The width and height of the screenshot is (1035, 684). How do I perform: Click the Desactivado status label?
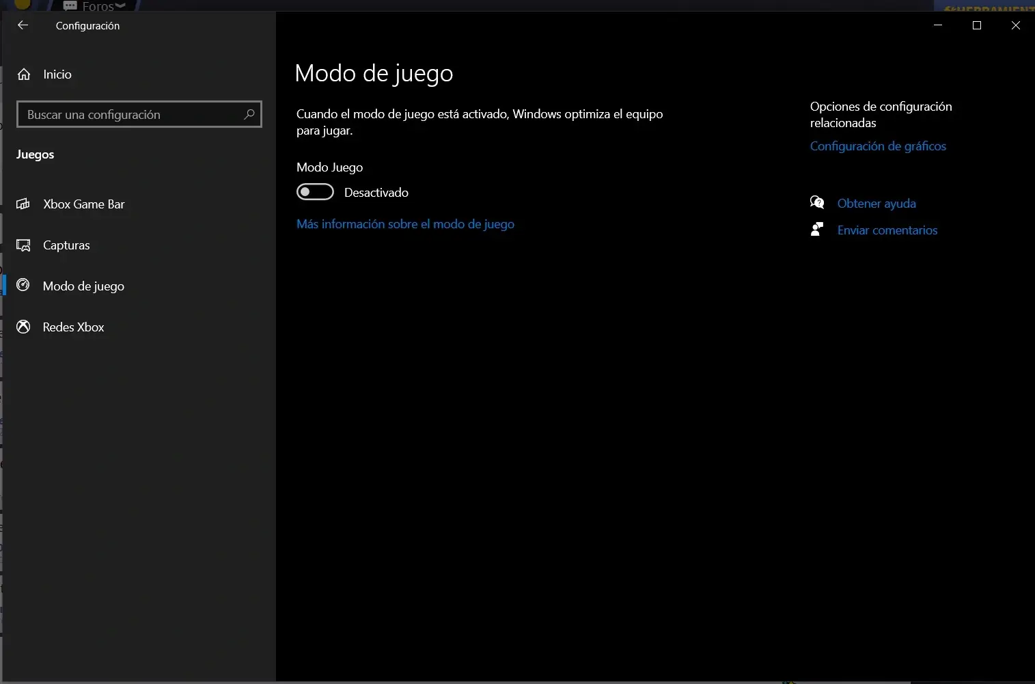pyautogui.click(x=376, y=193)
